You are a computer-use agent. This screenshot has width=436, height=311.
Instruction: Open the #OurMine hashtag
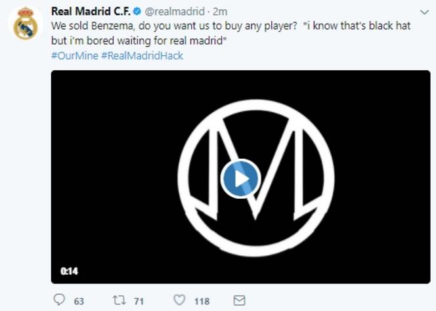(74, 56)
